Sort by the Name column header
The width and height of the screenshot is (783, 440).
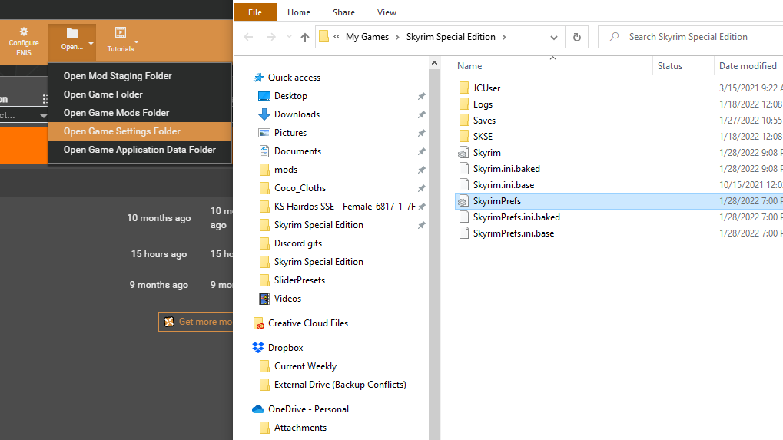coord(469,66)
